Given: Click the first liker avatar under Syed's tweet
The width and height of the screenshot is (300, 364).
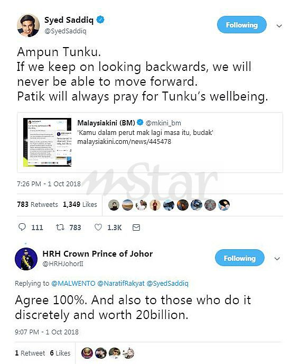Looking at the screenshot, I should 114,205.
